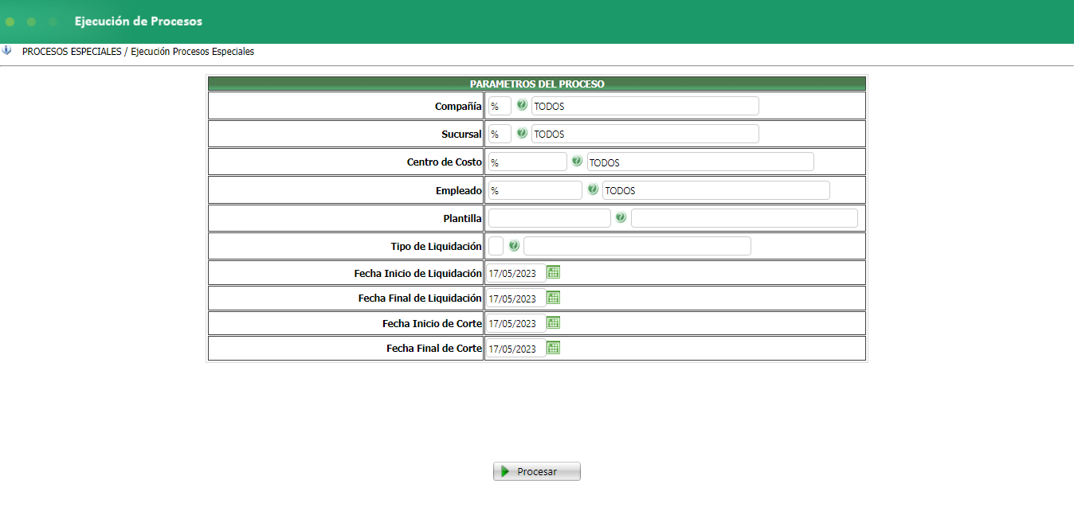Click the blue down-arrow icon beside breadcrumb
The height and width of the screenshot is (515, 1074).
tap(7, 50)
